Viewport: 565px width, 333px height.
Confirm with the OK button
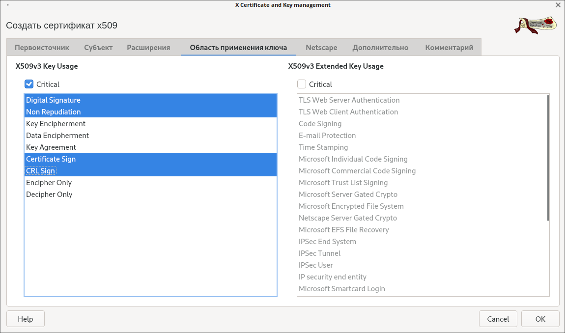[x=540, y=319]
